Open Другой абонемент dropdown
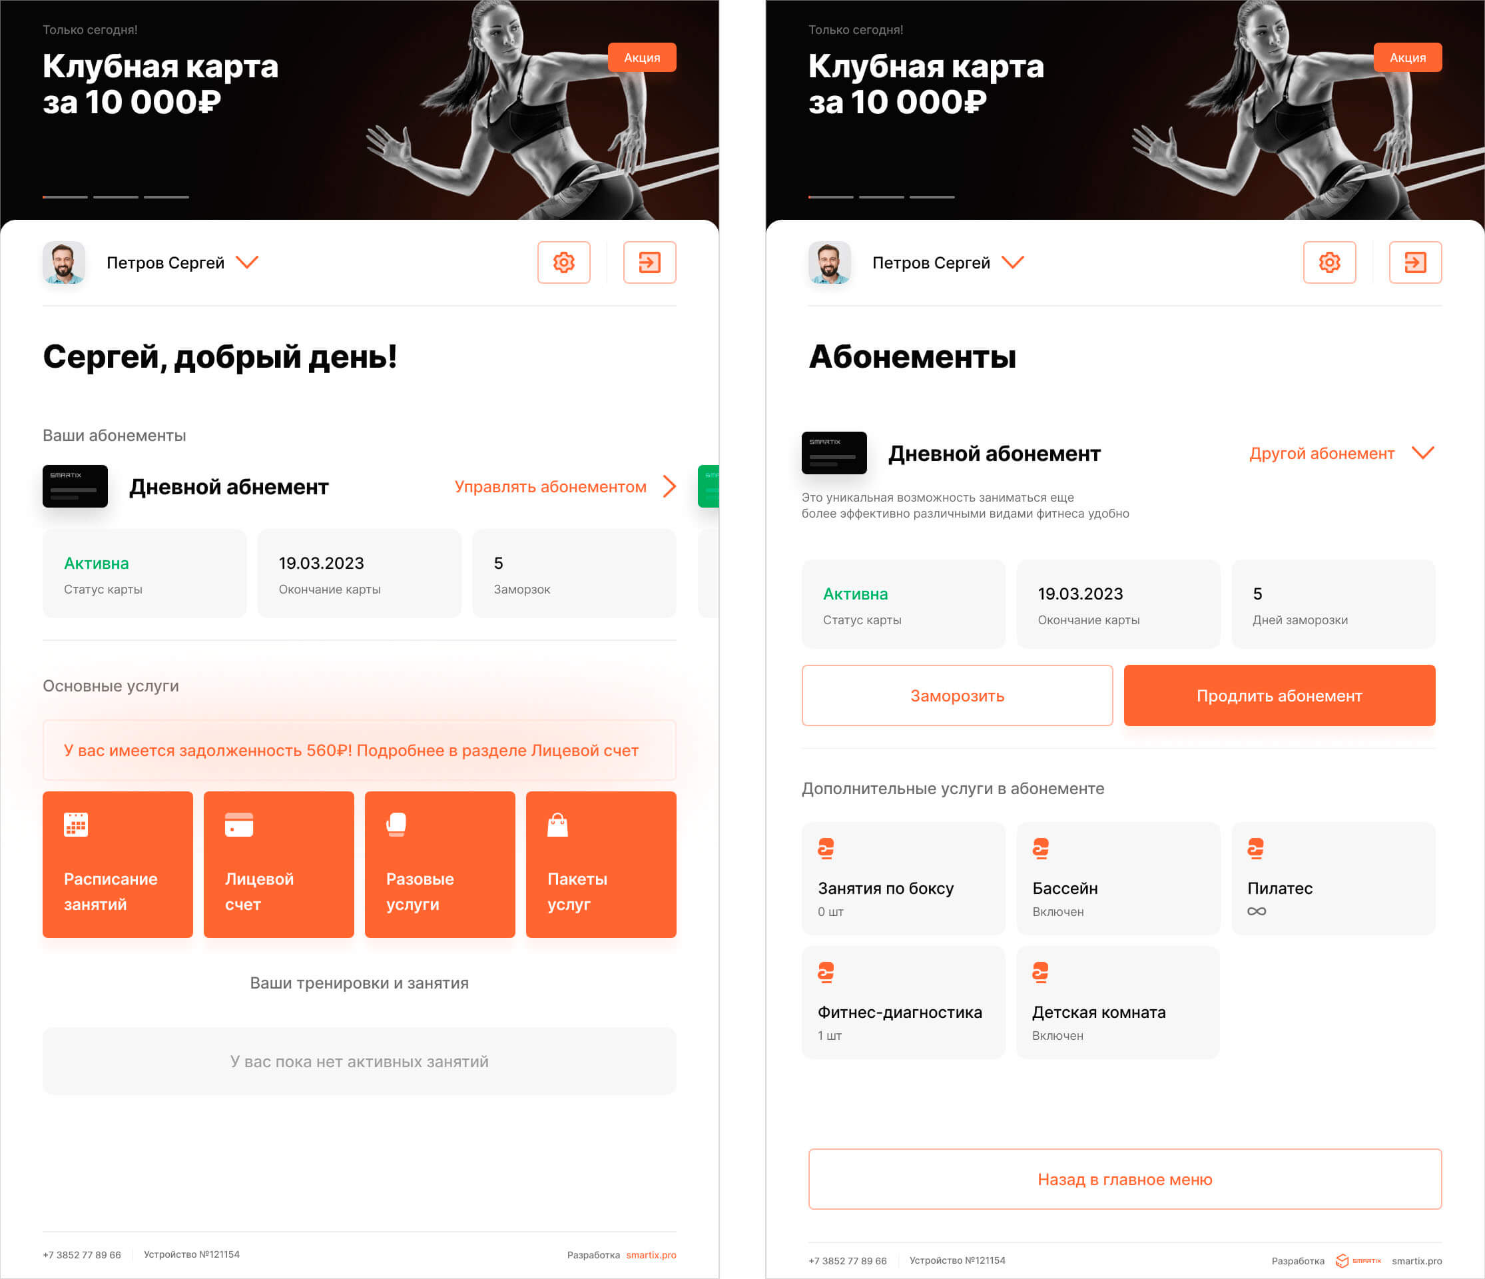The width and height of the screenshot is (1485, 1279). click(x=1342, y=453)
